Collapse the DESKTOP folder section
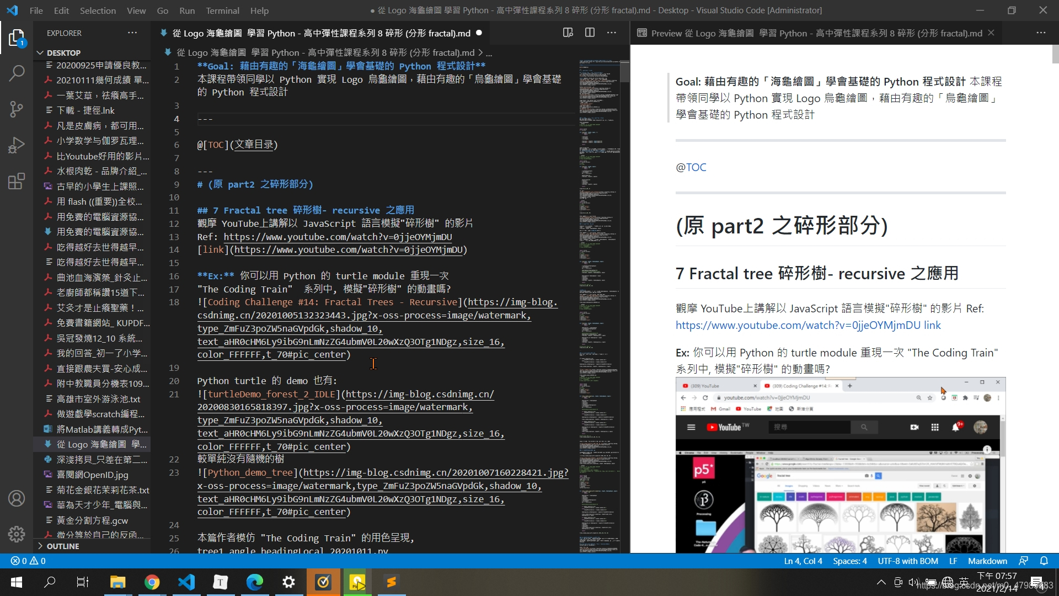The width and height of the screenshot is (1059, 596). 40,52
